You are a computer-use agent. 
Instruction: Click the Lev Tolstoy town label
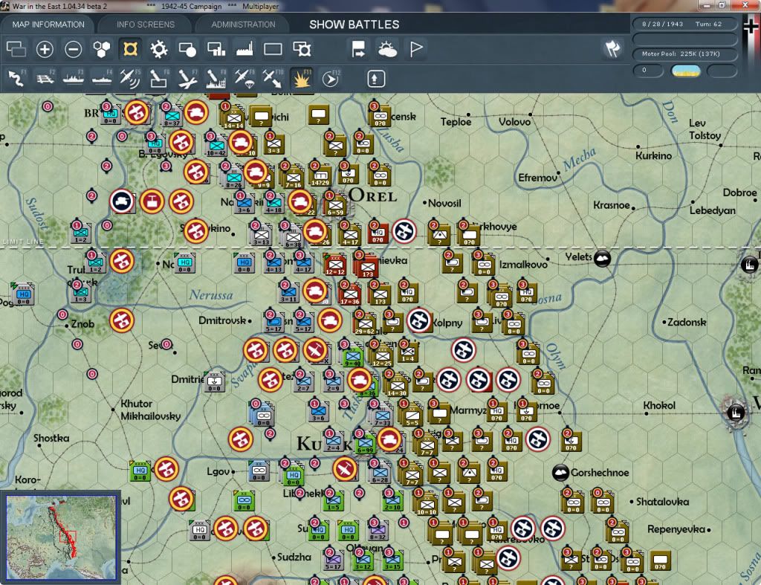(x=705, y=129)
